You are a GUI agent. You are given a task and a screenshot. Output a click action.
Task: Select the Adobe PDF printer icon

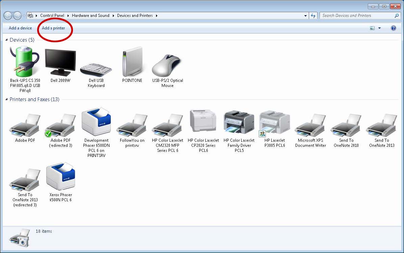point(25,123)
